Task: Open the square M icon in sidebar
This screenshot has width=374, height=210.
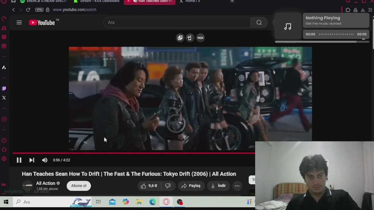Action: click(4, 46)
